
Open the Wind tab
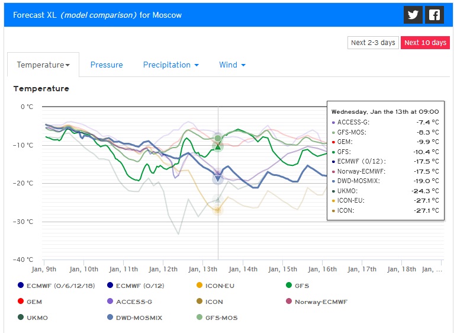click(232, 65)
